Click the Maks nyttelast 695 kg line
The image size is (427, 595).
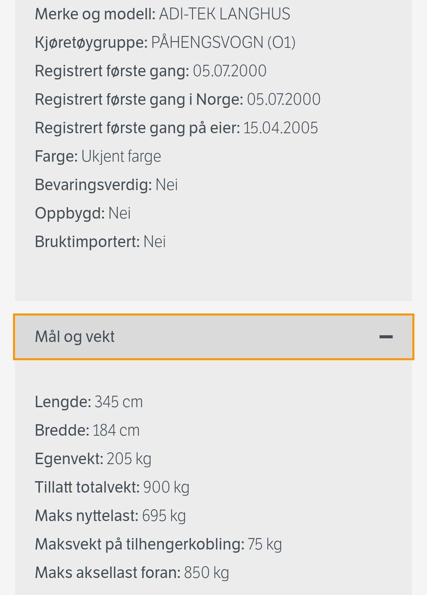tap(110, 516)
